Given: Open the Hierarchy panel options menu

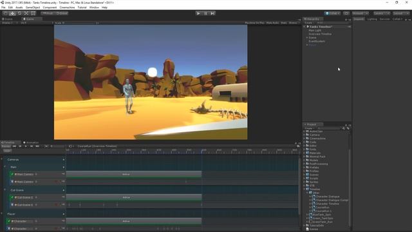Looking at the screenshot, I should (x=350, y=19).
